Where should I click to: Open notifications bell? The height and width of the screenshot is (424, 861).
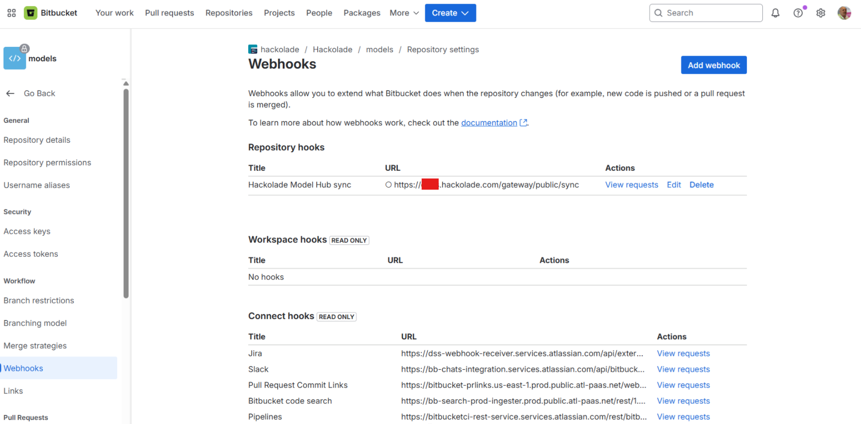[775, 13]
